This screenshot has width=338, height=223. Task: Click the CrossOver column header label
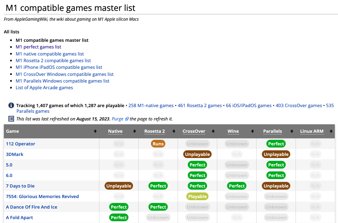click(x=194, y=131)
